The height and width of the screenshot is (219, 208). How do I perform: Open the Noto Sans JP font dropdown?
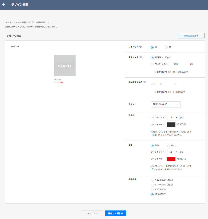(166, 104)
